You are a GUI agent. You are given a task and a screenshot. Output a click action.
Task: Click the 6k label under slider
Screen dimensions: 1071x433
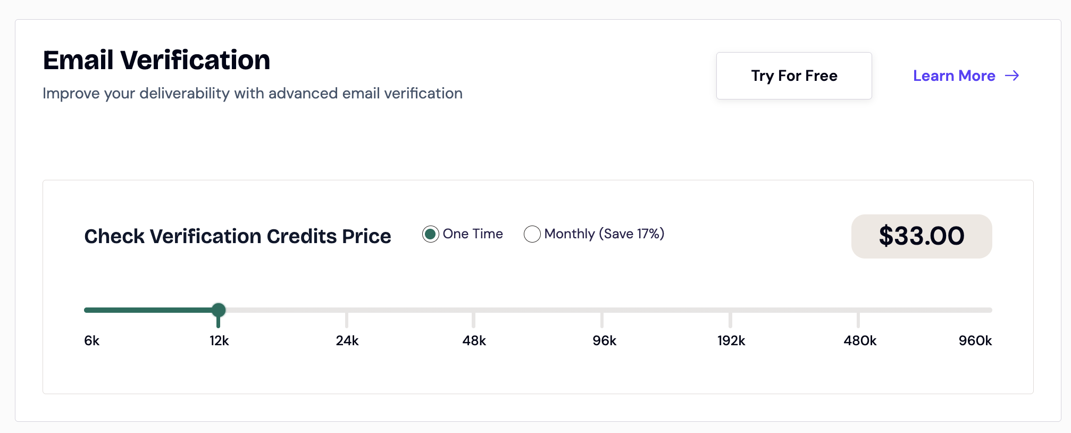91,340
